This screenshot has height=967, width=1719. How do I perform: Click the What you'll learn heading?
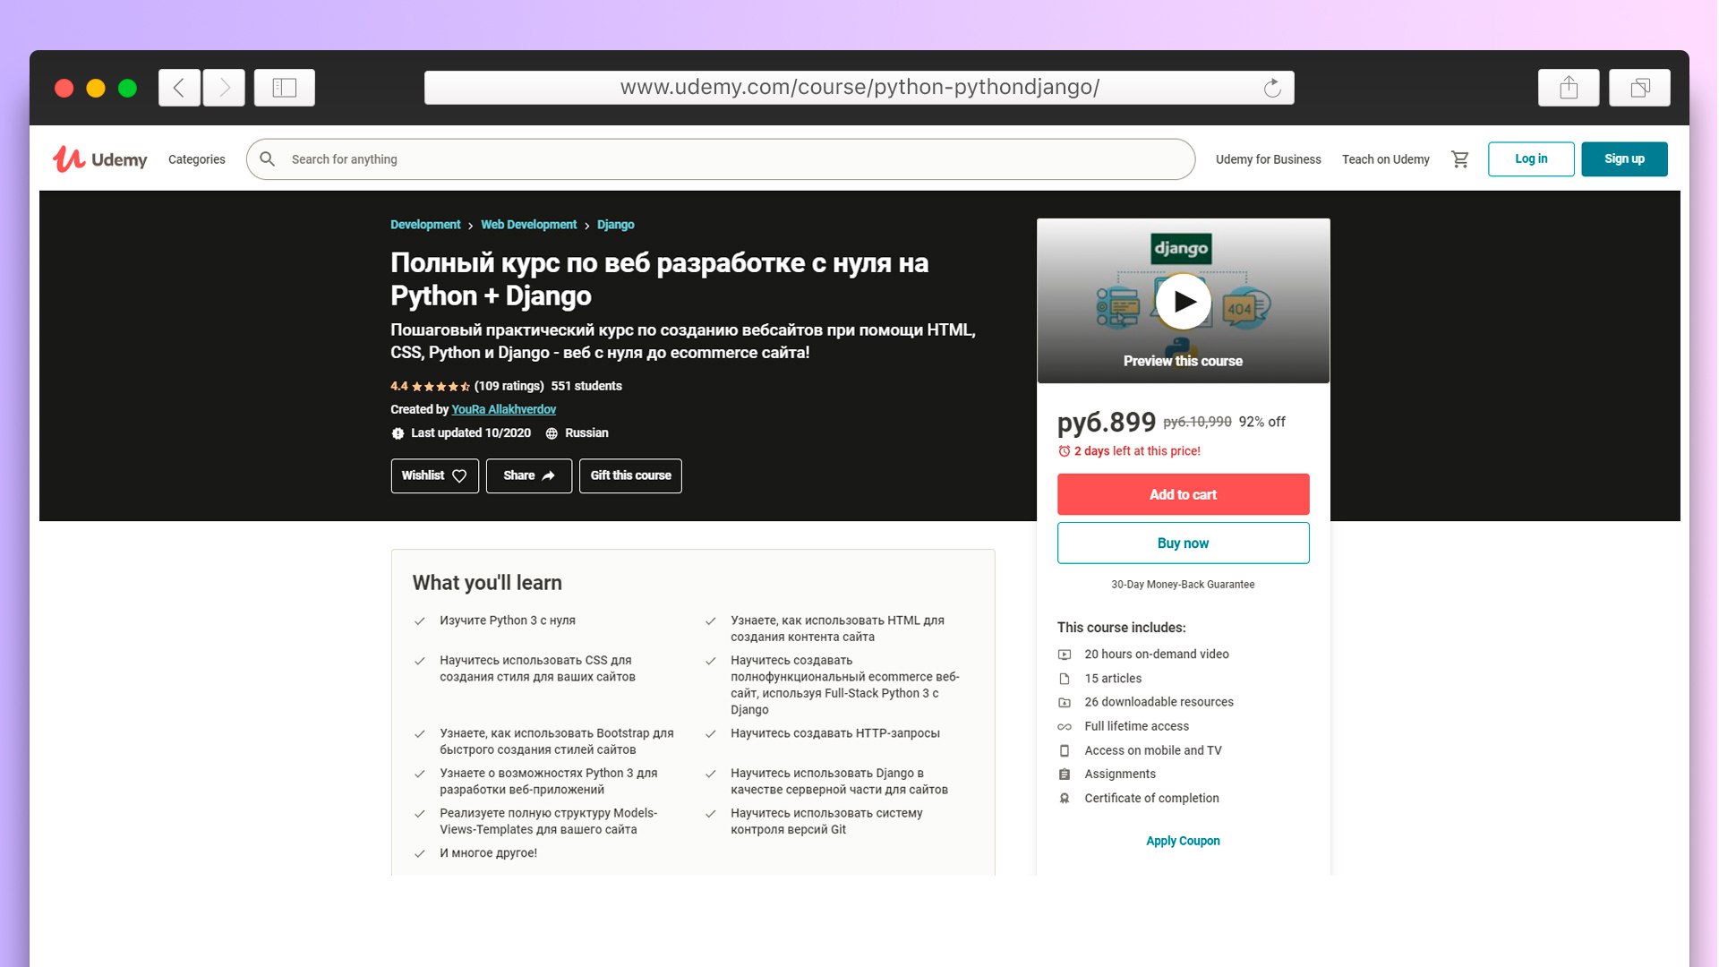point(487,583)
